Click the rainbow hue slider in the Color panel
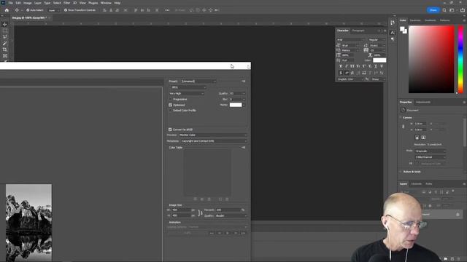The image size is (467, 262). pyautogui.click(x=460, y=60)
